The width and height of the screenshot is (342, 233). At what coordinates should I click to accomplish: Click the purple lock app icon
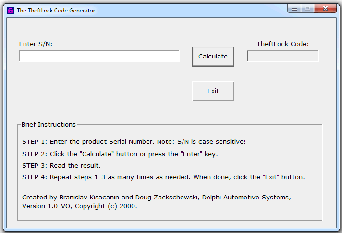click(x=10, y=11)
